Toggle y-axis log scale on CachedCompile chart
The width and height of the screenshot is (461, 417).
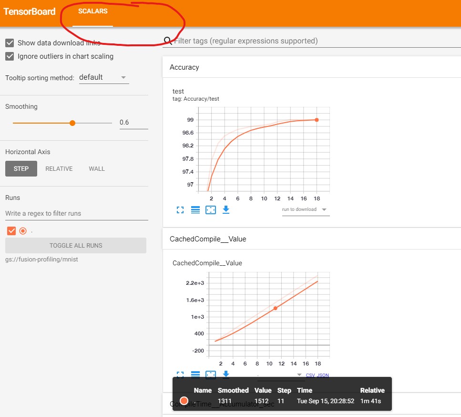[x=195, y=375]
